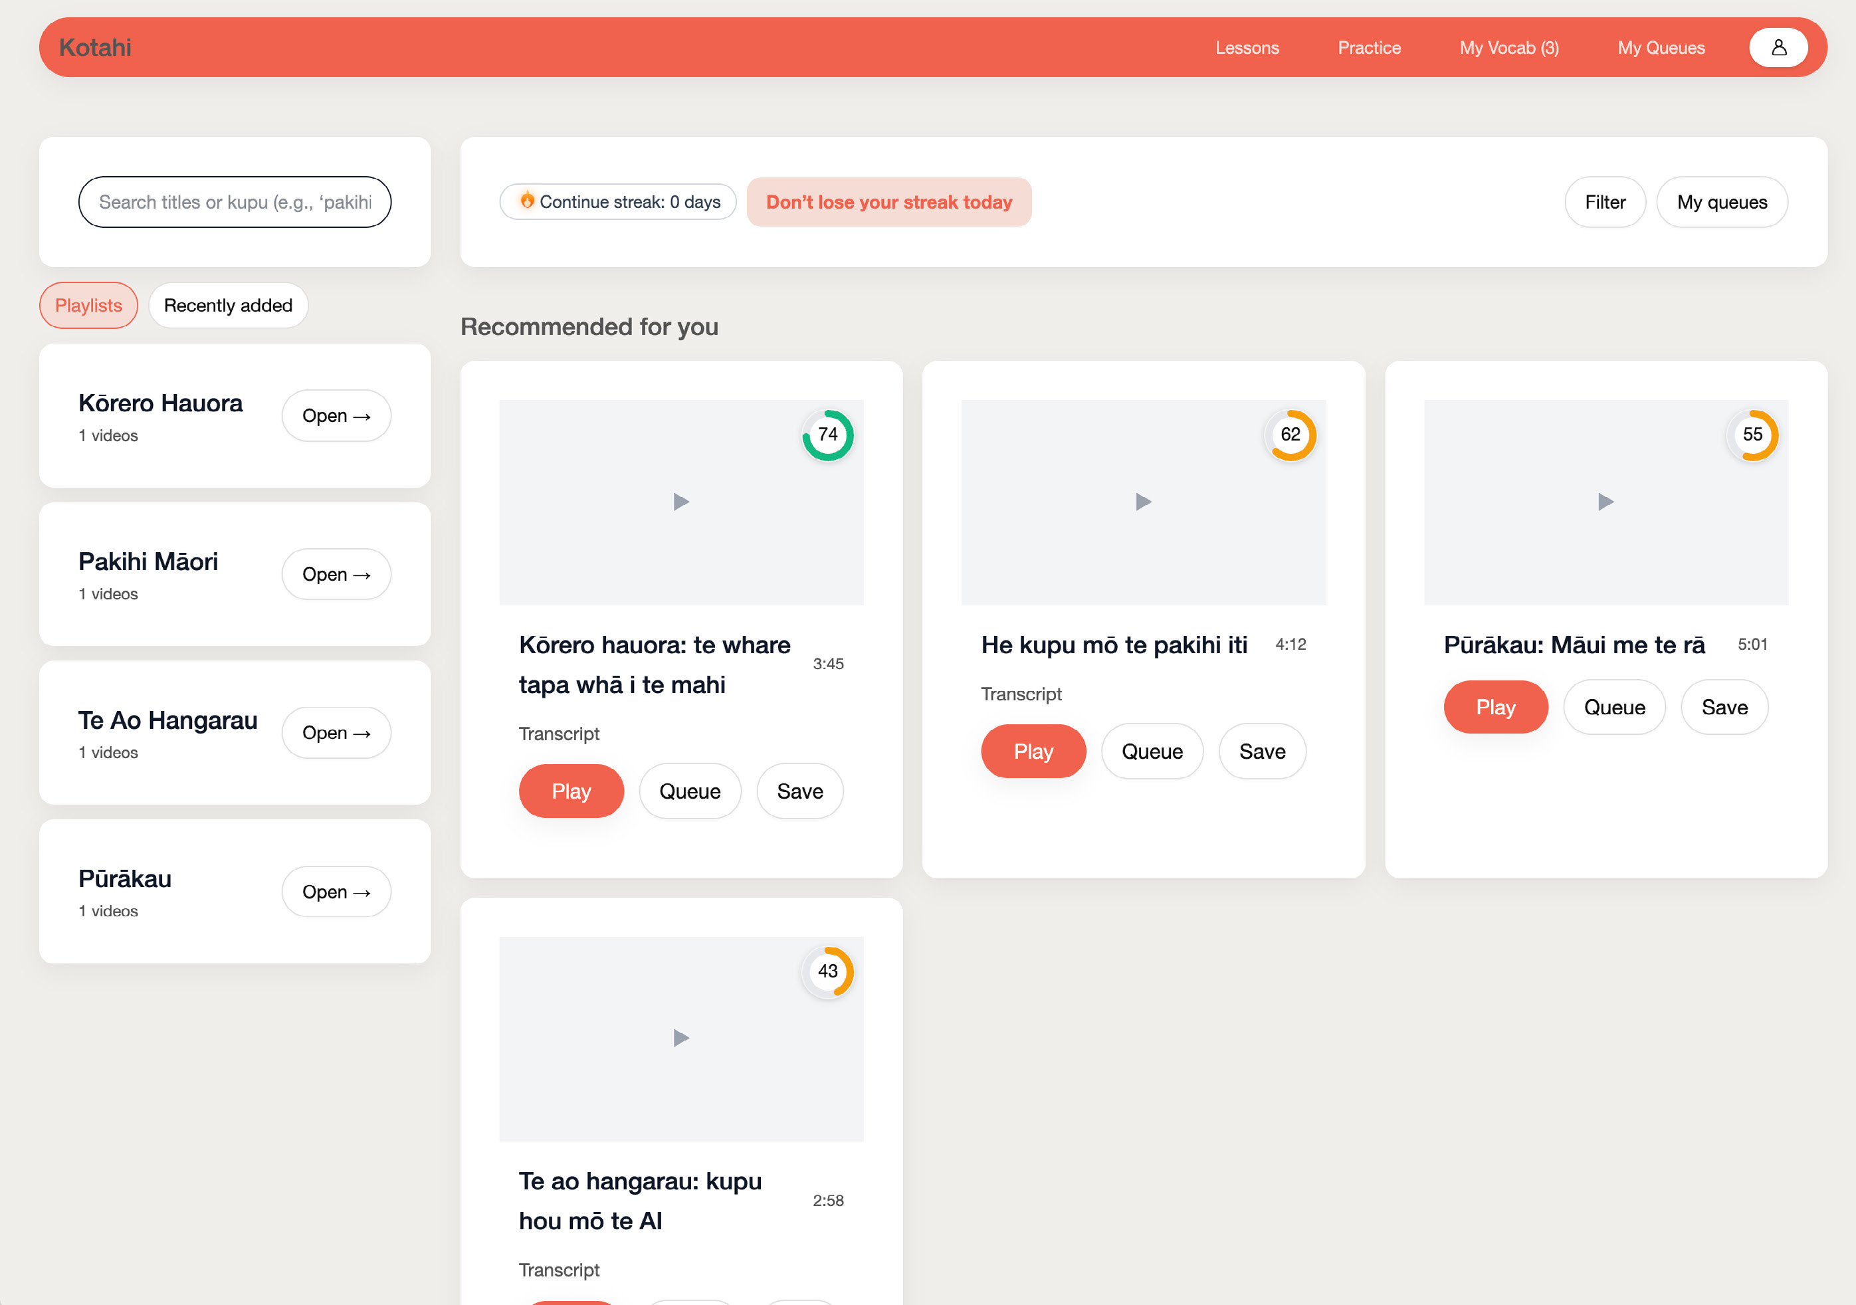Open the Kōrero Hauora playlist

click(x=336, y=415)
